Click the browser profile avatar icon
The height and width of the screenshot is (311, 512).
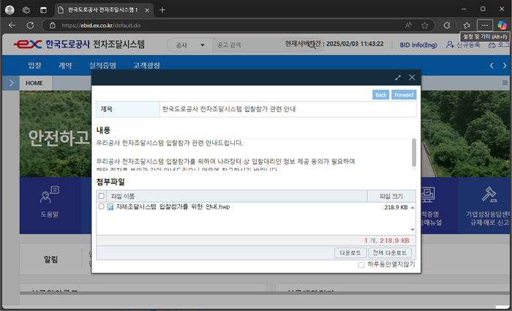10,10
